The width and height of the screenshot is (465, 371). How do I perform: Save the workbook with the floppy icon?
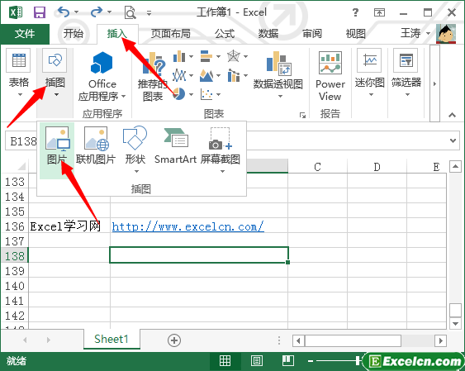click(x=40, y=12)
